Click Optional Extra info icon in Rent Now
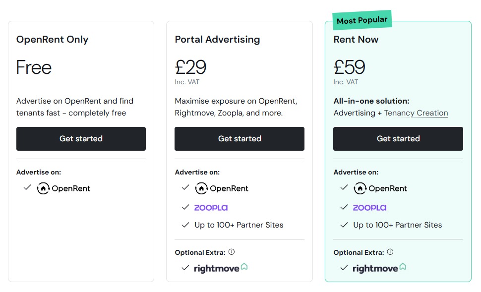The width and height of the screenshot is (481, 292). (x=390, y=252)
